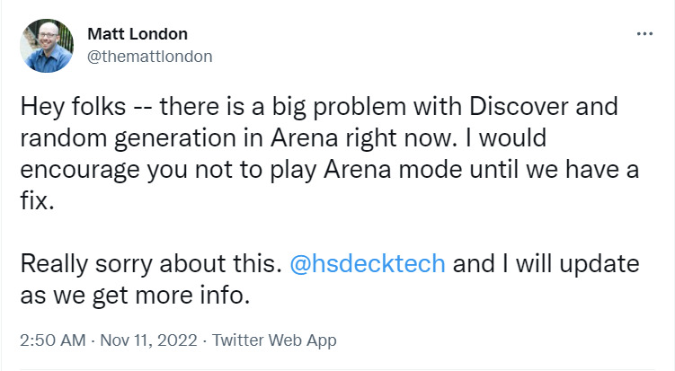This screenshot has width=675, height=371.
Task: Click Matt London's profile avatar photo
Action: (47, 45)
